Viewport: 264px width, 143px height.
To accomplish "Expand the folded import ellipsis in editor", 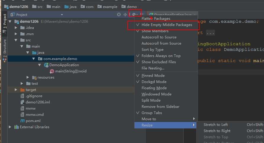I will pyautogui.click(x=210, y=32).
